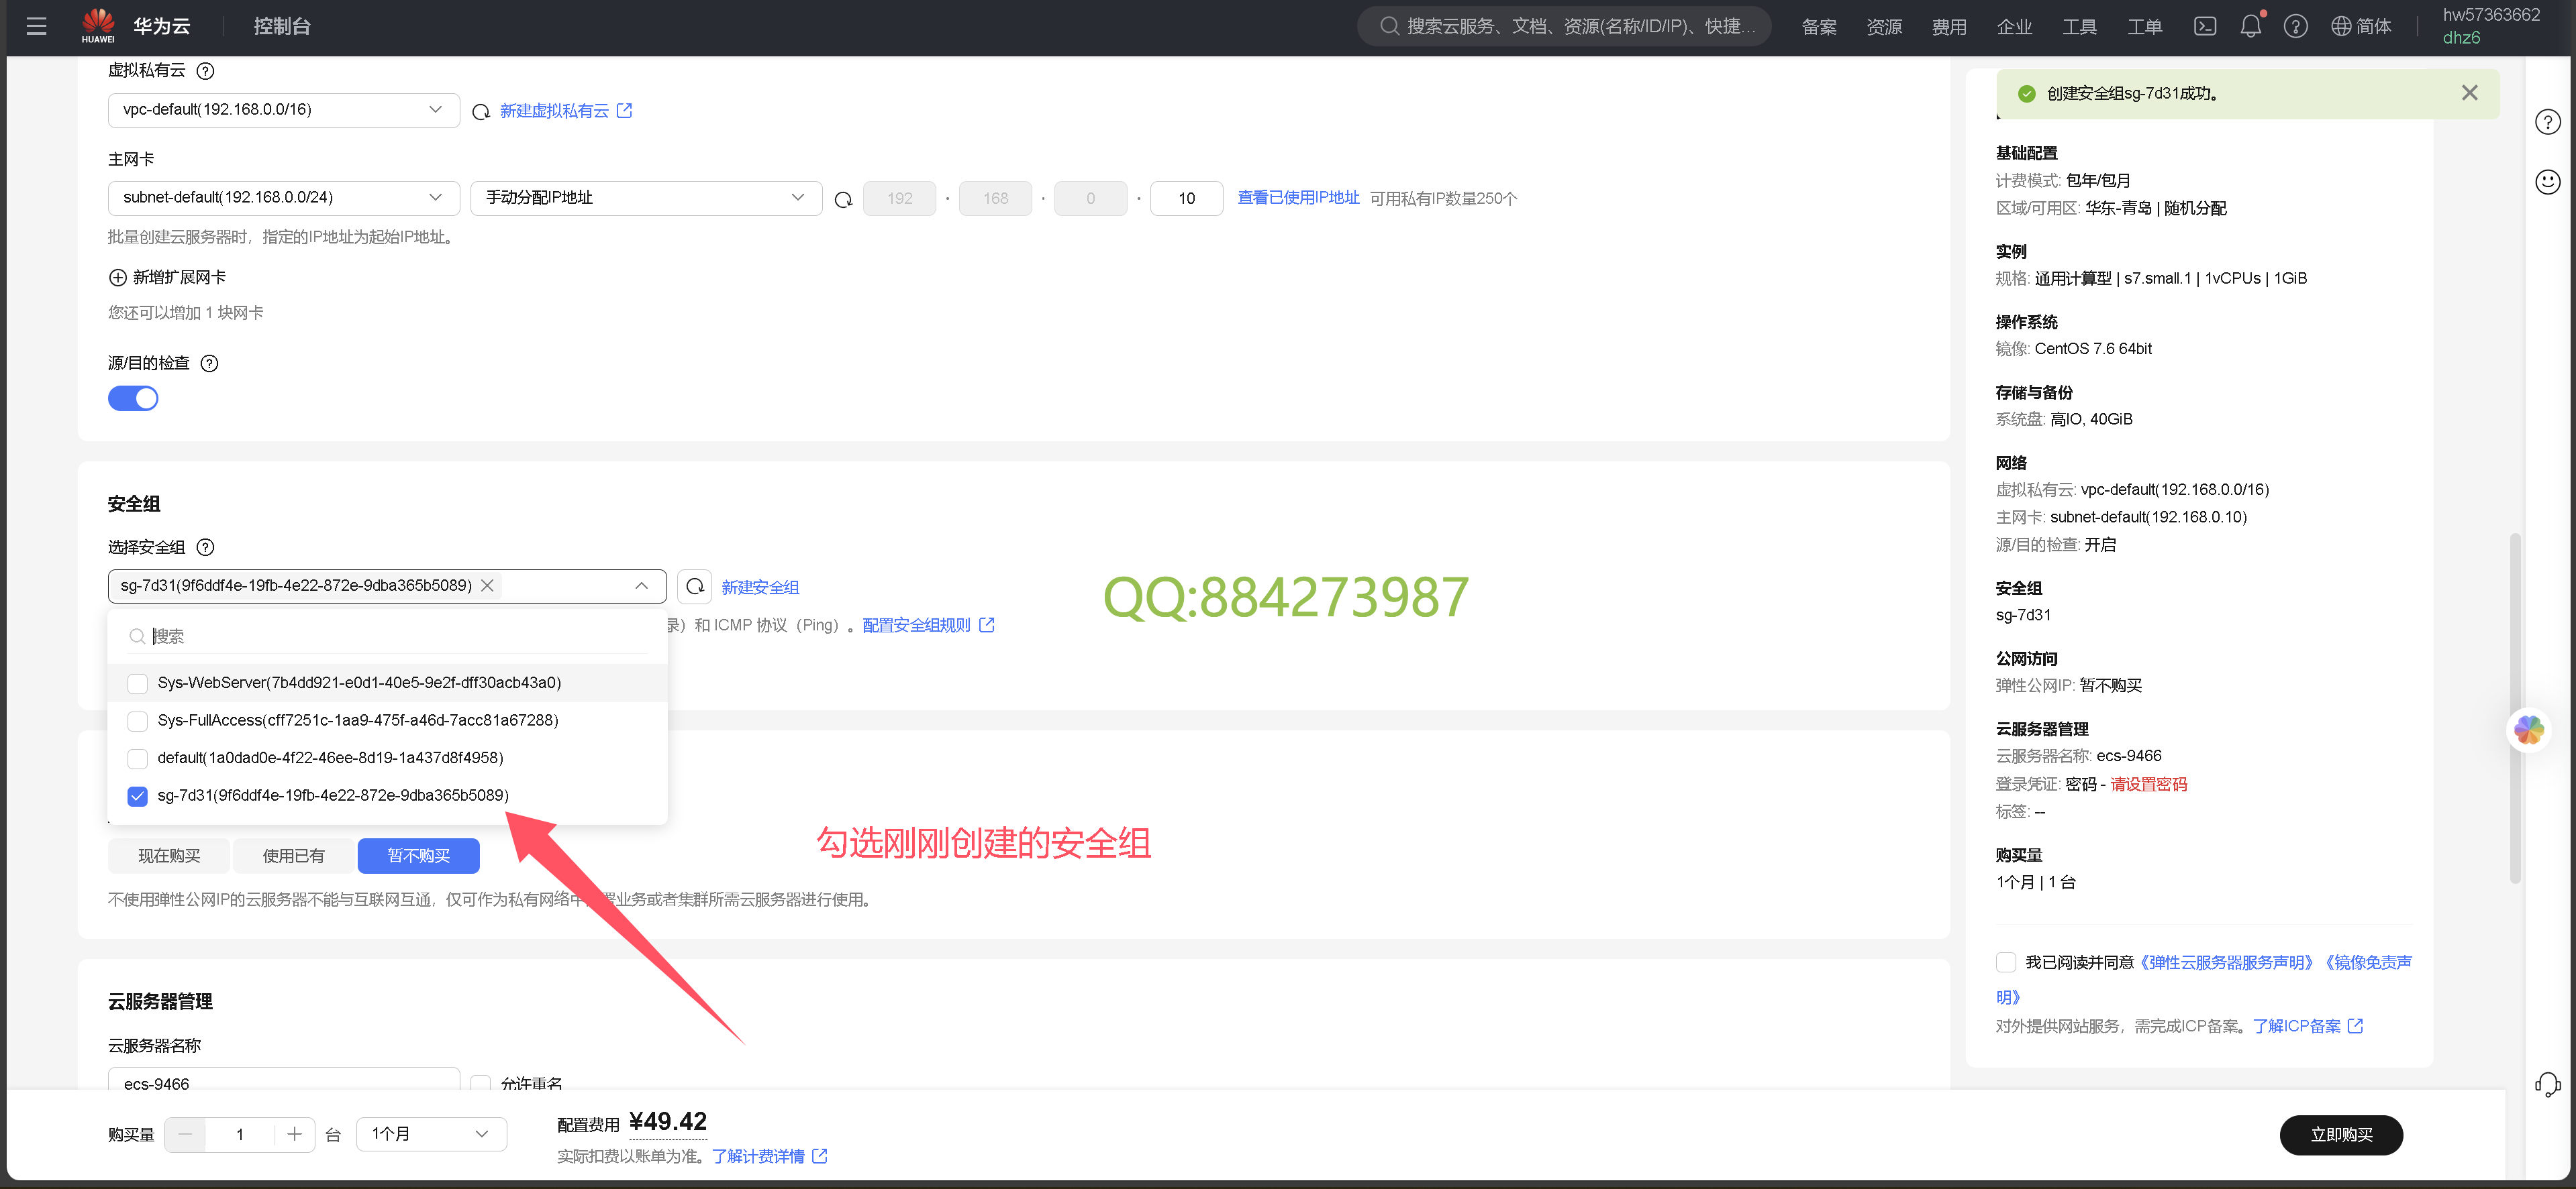Image resolution: width=2576 pixels, height=1189 pixels.
Task: Tick the 我已阅读并同意 agreement checkbox
Action: (2006, 962)
